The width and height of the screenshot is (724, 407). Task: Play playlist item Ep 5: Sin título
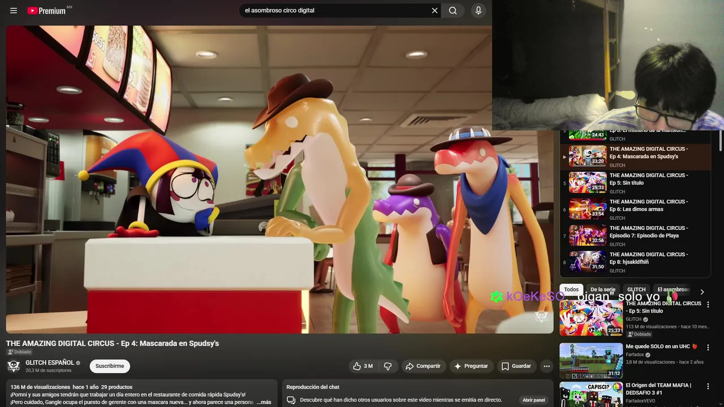click(x=636, y=183)
